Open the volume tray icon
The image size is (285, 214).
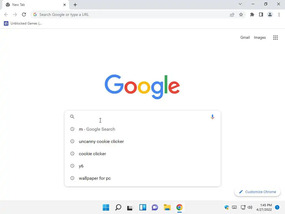pyautogui.click(x=250, y=207)
